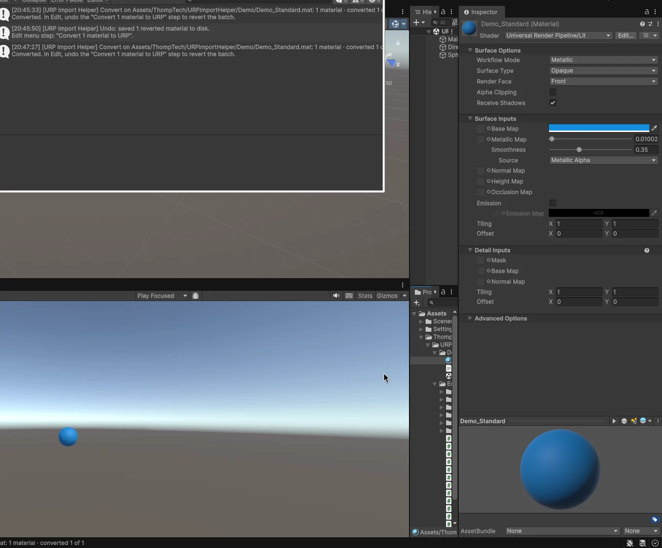Click the Metallic Map value field
This screenshot has width=662, height=548.
(646, 139)
